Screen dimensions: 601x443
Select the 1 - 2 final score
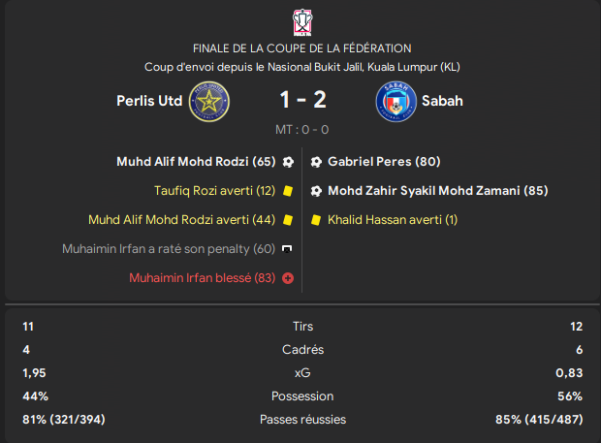(x=302, y=100)
